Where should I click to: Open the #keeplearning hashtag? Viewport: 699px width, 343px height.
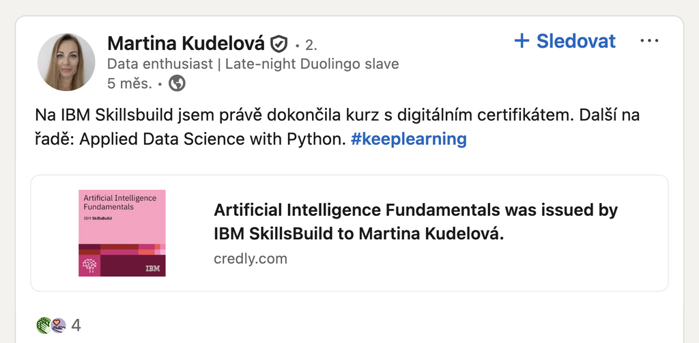(408, 139)
